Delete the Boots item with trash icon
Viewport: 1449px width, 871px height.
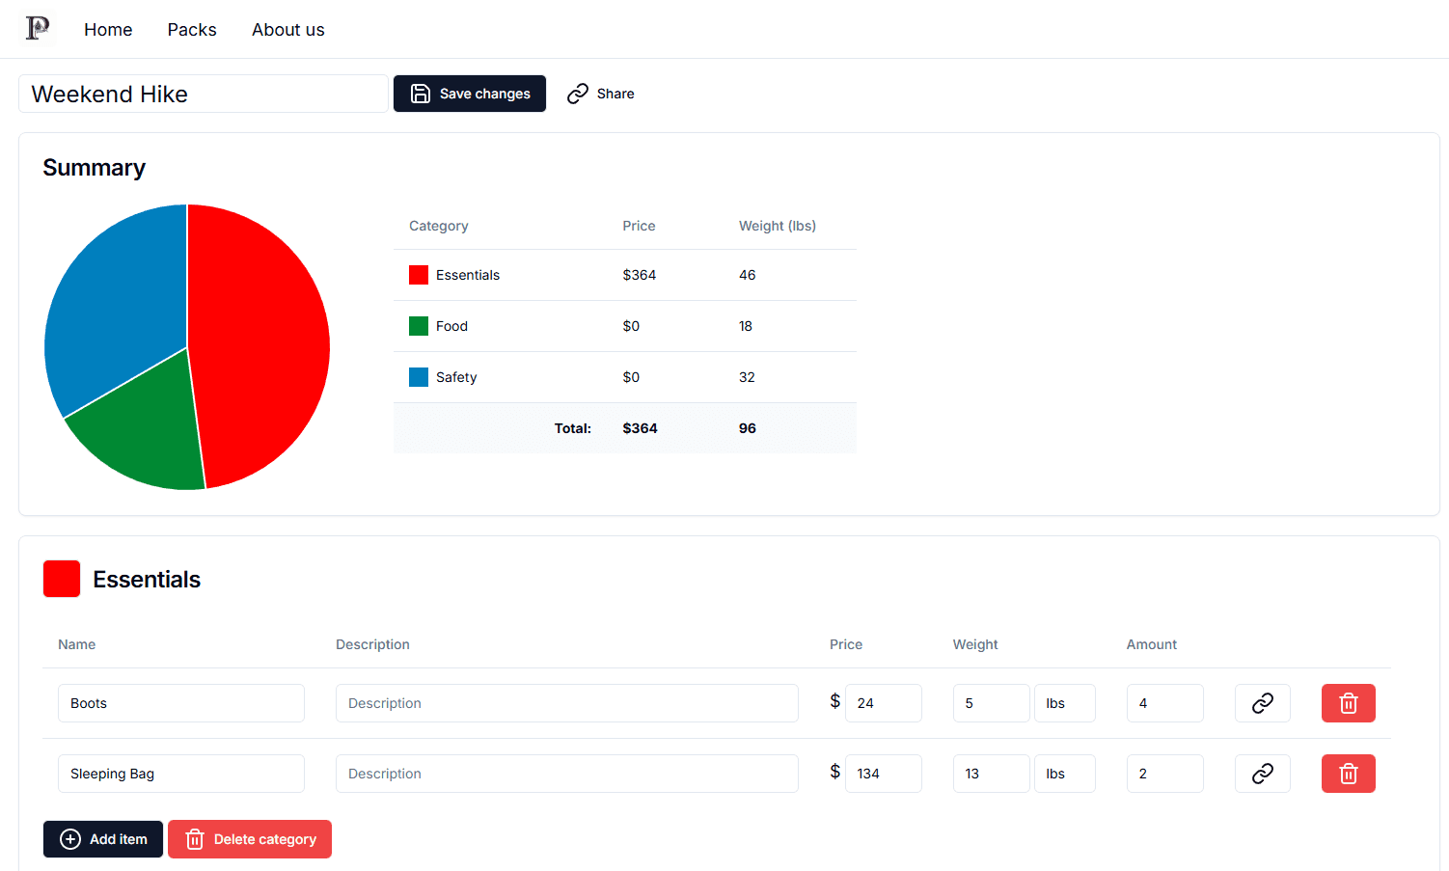coord(1348,703)
